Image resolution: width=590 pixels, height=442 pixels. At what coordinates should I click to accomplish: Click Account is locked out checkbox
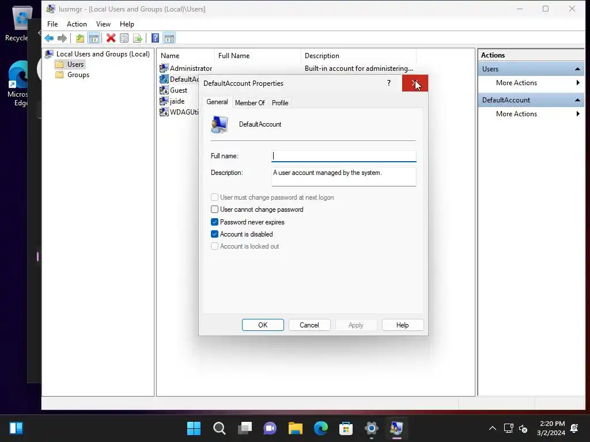(214, 246)
